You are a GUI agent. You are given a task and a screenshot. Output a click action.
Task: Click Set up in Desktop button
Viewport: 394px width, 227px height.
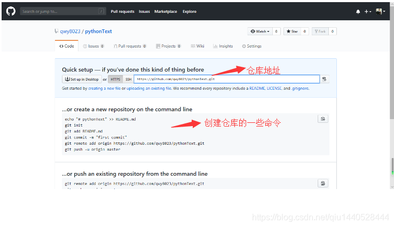point(82,79)
